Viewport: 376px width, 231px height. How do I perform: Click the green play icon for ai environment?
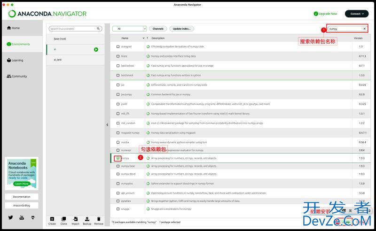coord(96,50)
